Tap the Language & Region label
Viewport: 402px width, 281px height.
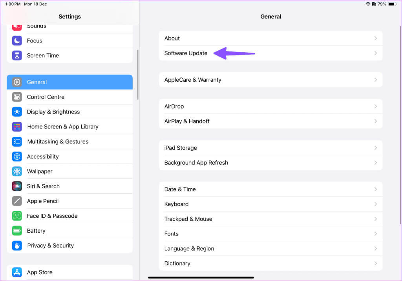(189, 248)
